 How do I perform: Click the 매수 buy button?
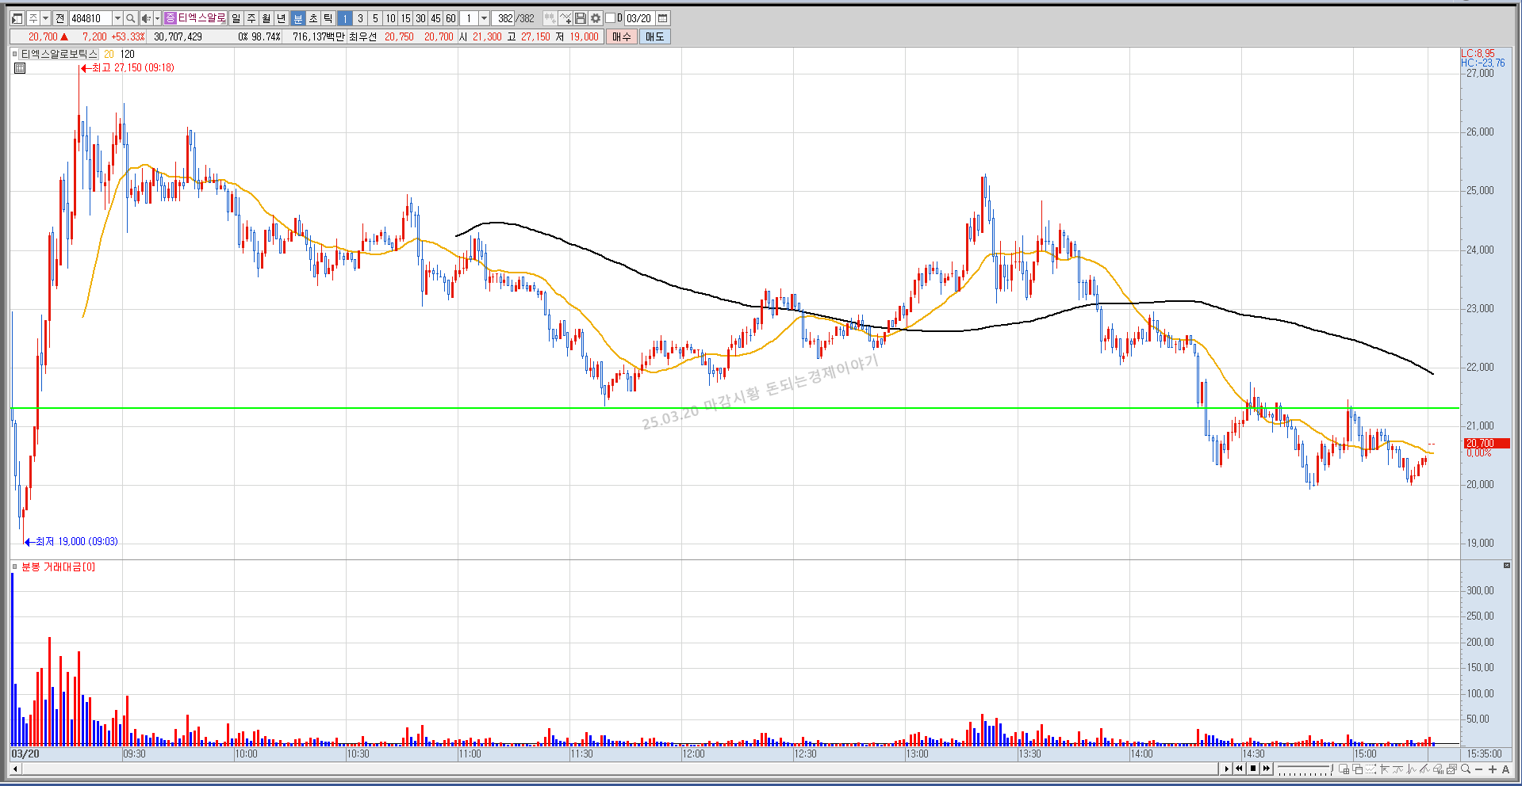[621, 36]
